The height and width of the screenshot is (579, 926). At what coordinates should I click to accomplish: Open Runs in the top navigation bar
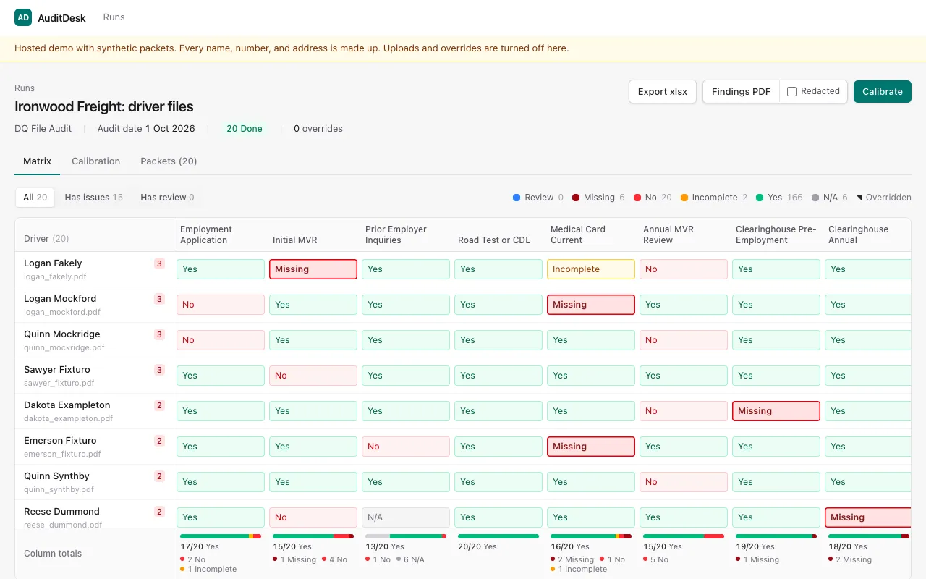(x=114, y=17)
